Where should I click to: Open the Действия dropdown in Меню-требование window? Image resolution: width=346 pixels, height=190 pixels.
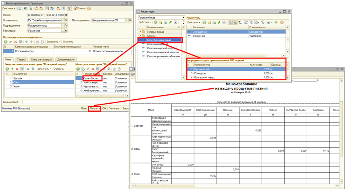tap(9, 8)
